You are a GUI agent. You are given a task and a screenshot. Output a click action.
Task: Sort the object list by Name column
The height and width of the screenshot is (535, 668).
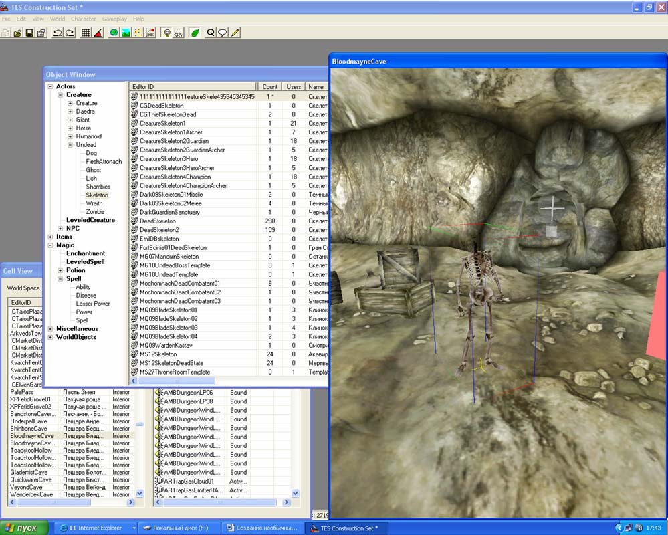[316, 86]
